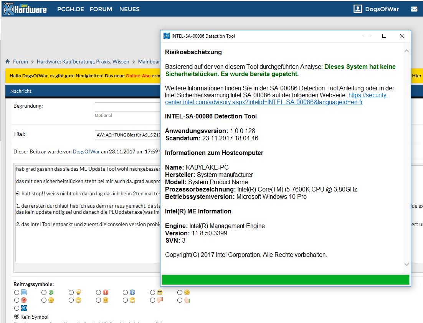423x323 pixels.
Task: Click 'Informationen zum Hostcomputer' heading
Action: [214, 153]
